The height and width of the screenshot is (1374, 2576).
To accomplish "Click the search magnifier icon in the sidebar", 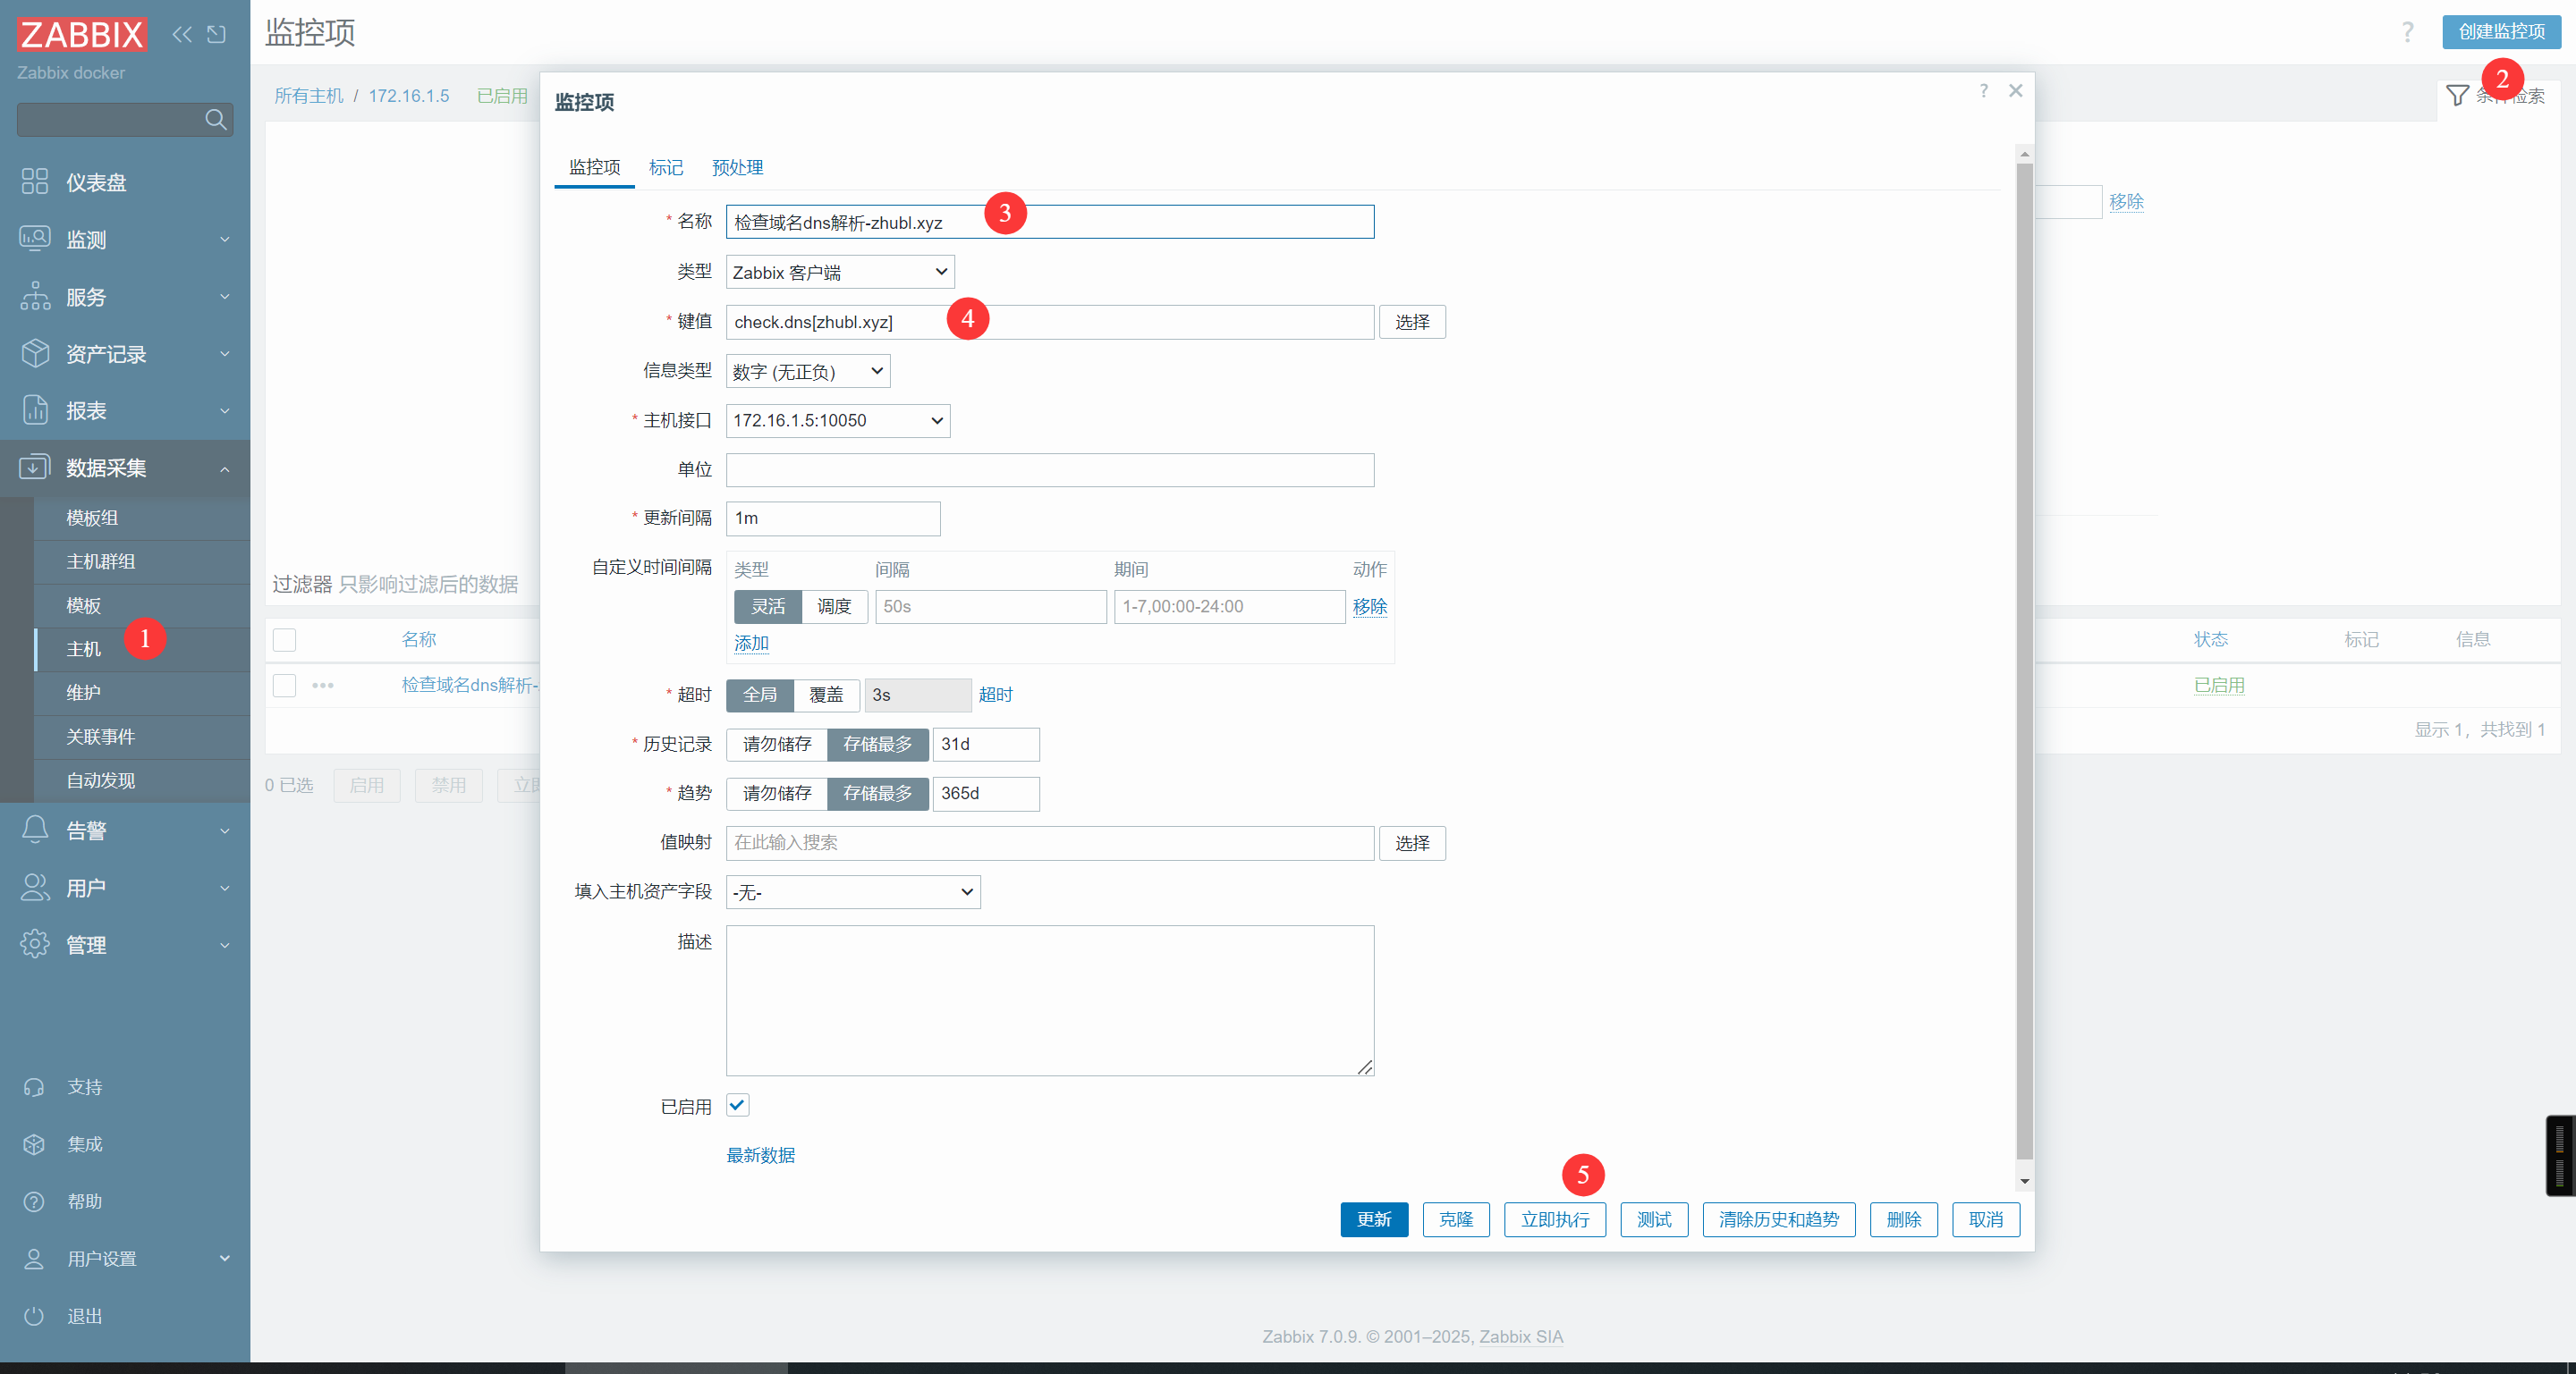I will tap(215, 120).
